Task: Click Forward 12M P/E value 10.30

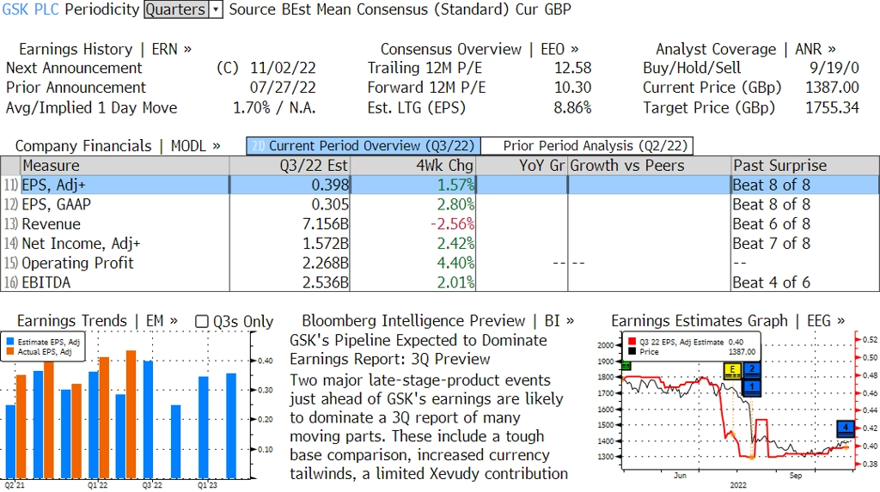Action: (572, 88)
